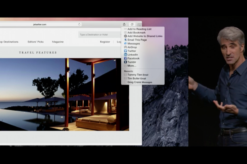247x164 pixels.
Task: Share the page through Messages
Action: click(x=133, y=43)
